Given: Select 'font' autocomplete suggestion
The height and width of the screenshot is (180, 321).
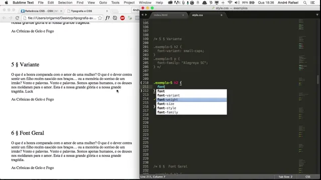Looking at the screenshot, I should pos(192,91).
